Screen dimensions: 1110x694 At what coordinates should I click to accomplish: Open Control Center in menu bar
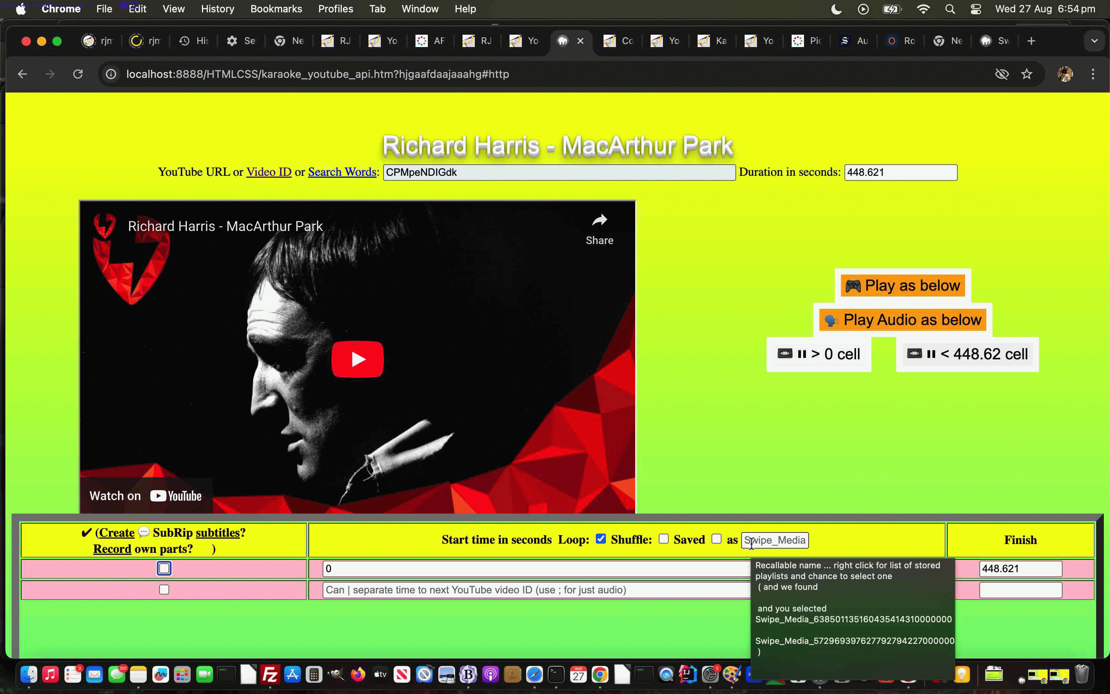click(975, 9)
